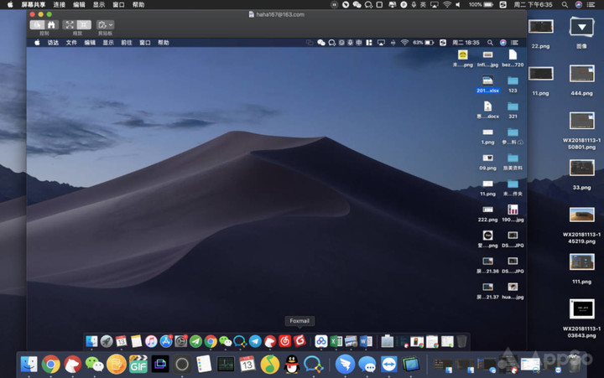Viewport: 604px width, 378px height.
Task: Open the 连接 menu in menu bar
Action: [x=60, y=4]
